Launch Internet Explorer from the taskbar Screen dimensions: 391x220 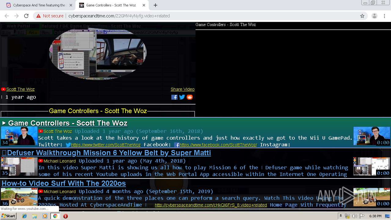coord(24,216)
